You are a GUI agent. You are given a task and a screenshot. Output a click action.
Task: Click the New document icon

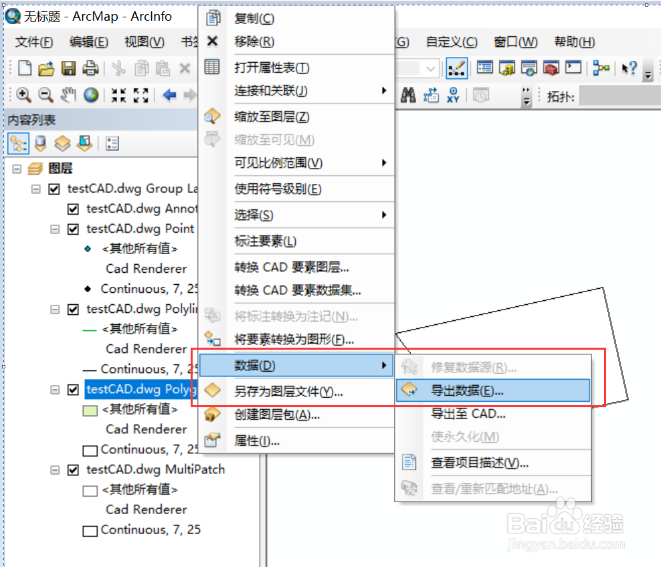click(25, 68)
